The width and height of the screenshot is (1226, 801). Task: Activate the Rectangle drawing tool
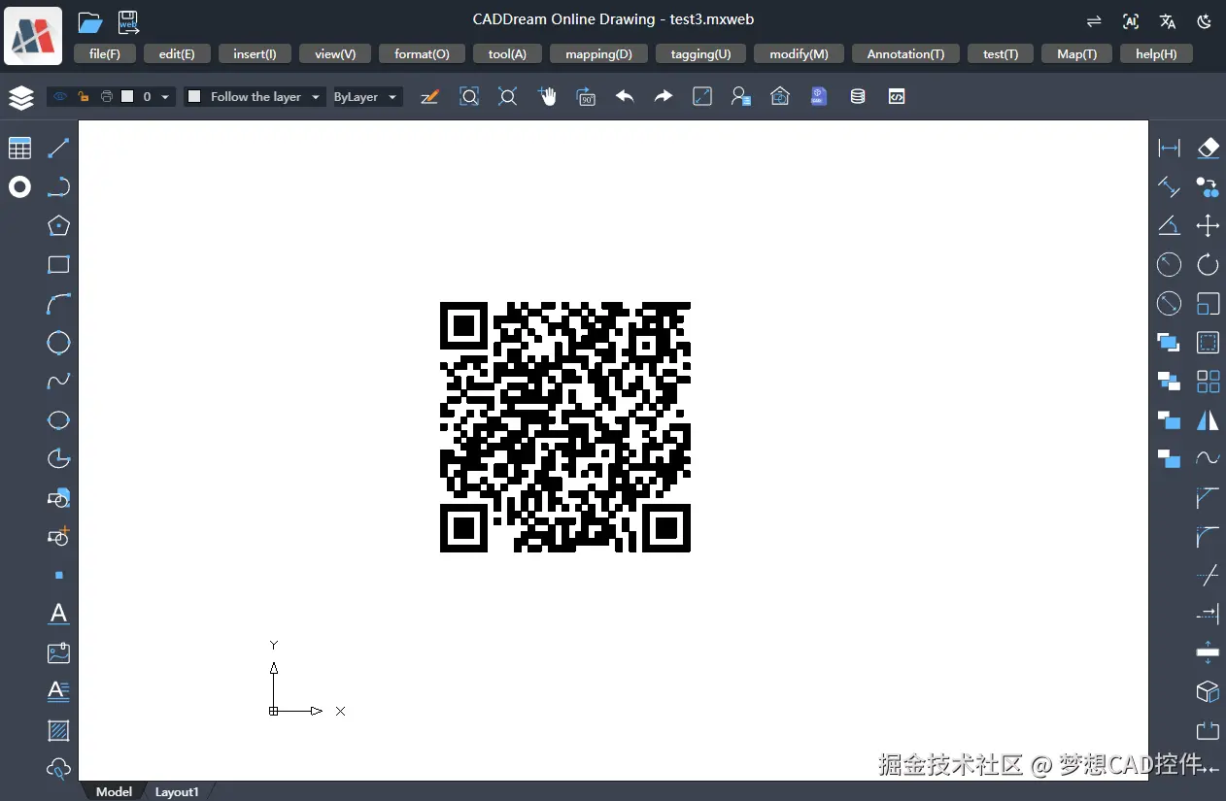coord(58,264)
